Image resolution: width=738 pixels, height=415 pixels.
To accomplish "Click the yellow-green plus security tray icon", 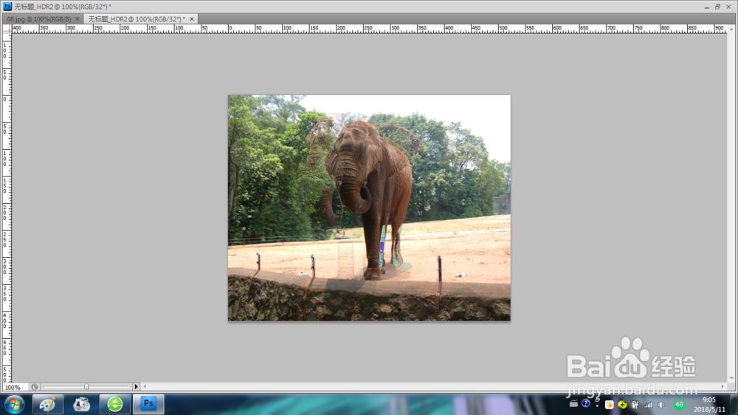I will coord(622,405).
